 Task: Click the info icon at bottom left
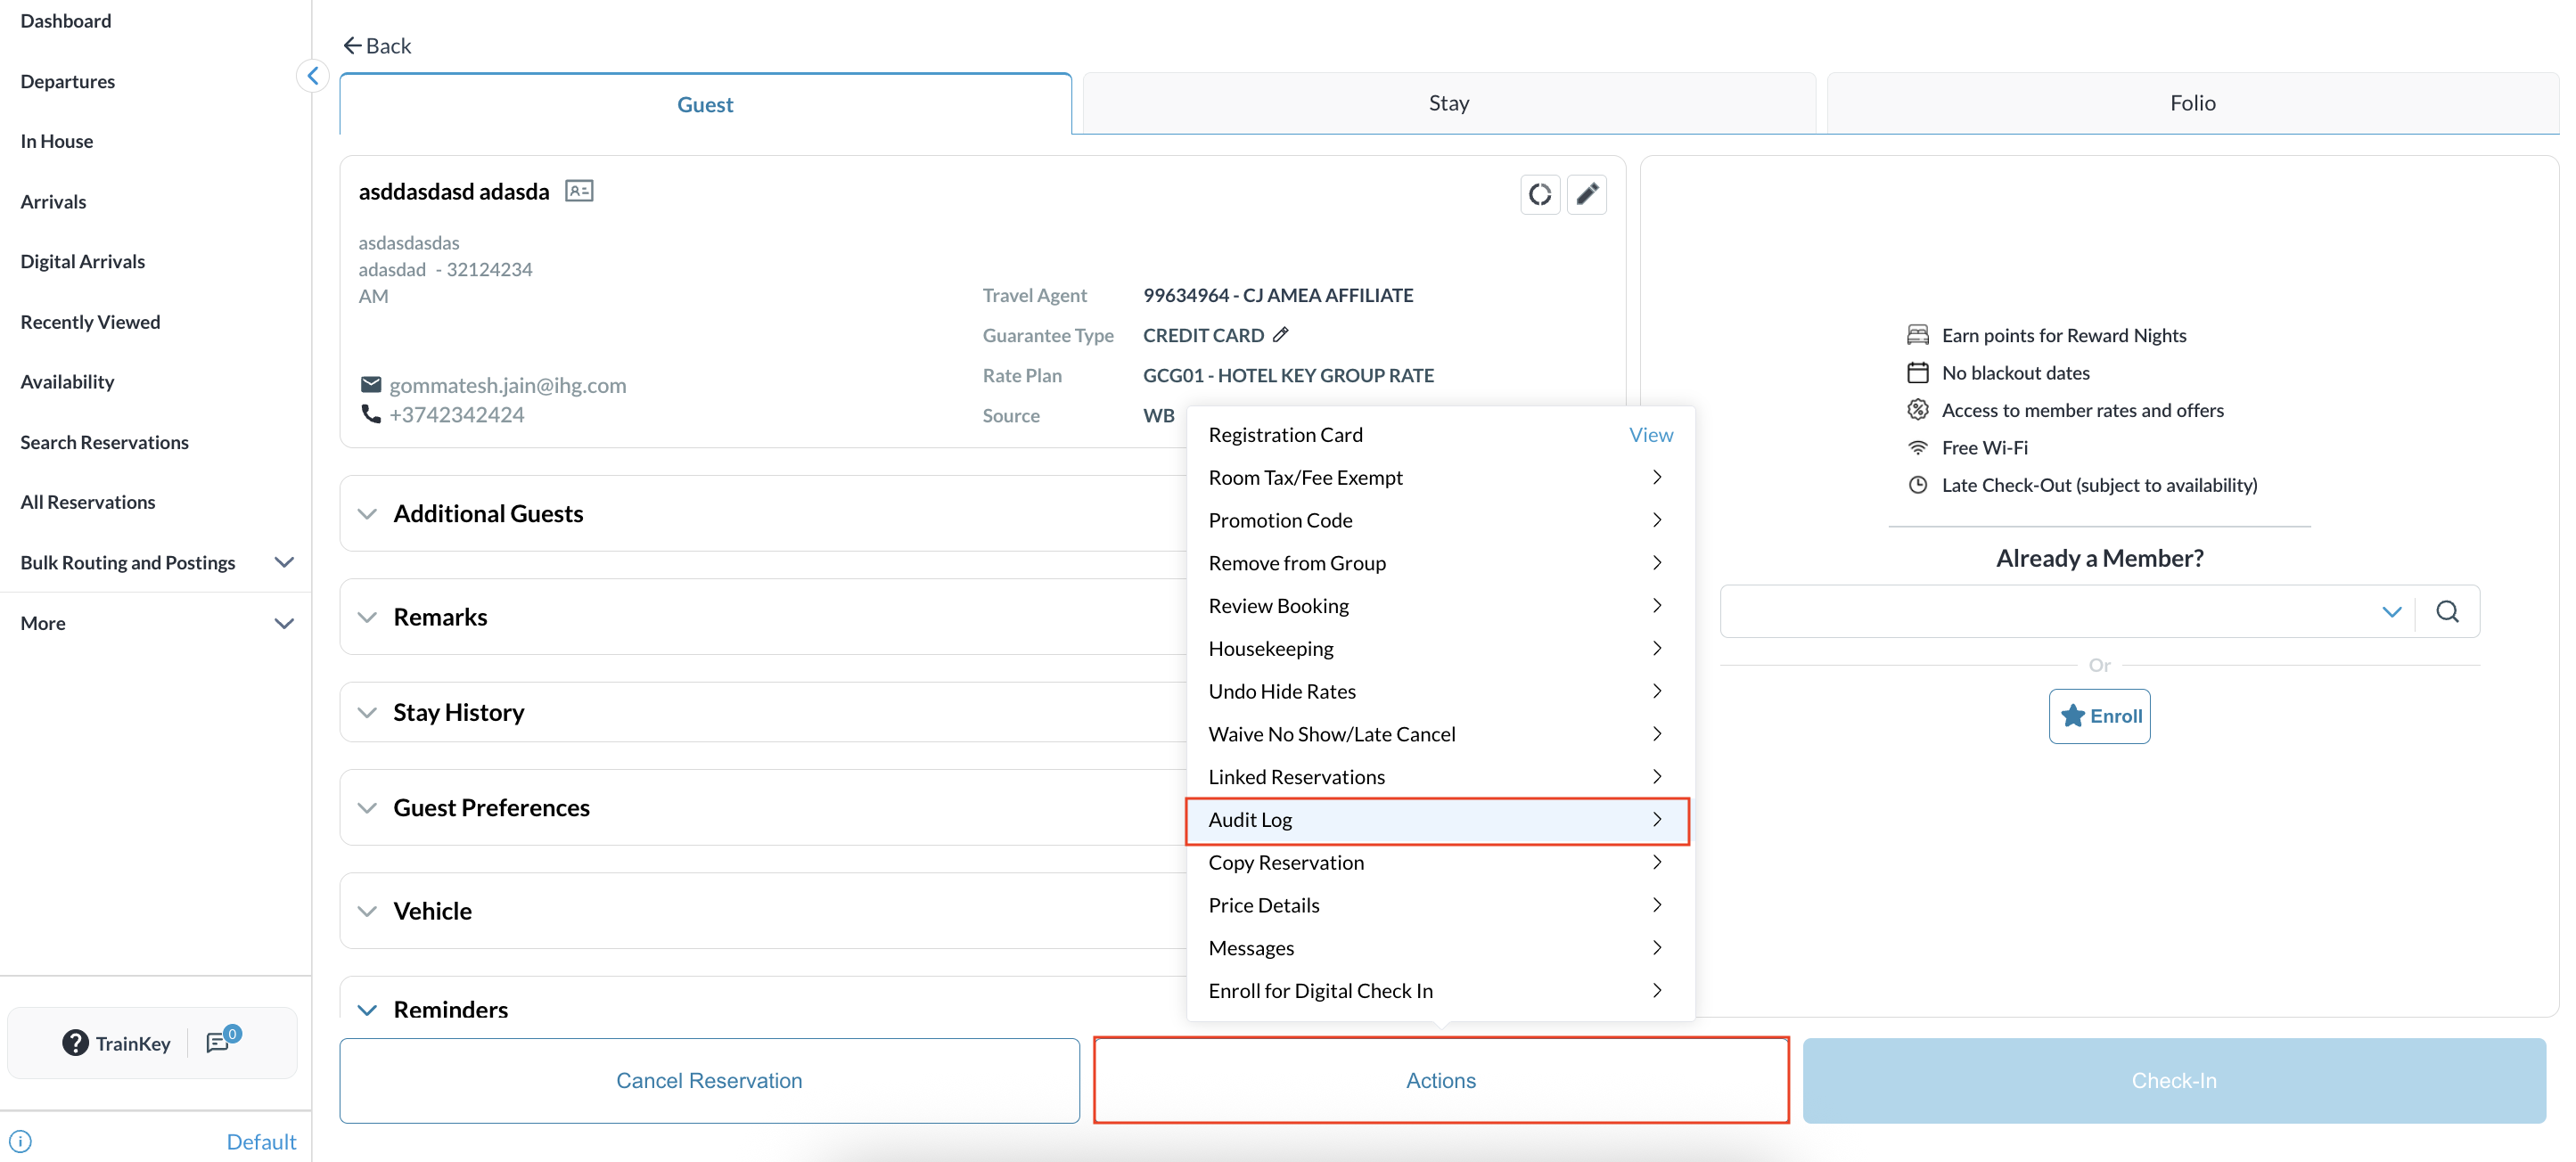pos(20,1141)
